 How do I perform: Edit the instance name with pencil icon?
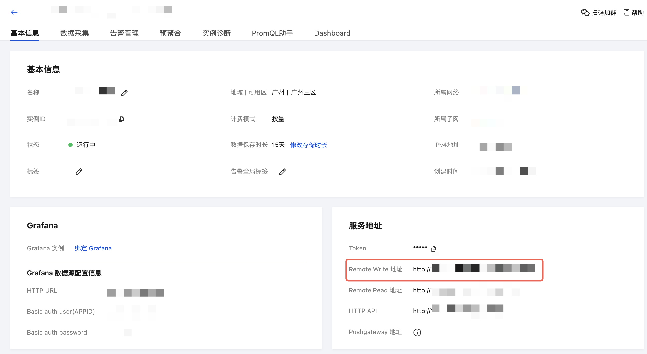pyautogui.click(x=124, y=93)
